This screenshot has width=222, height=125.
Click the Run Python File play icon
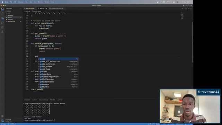tap(182, 8)
